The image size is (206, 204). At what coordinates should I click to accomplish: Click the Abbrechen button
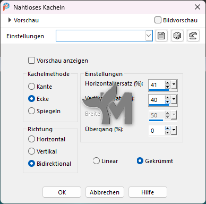point(105,192)
